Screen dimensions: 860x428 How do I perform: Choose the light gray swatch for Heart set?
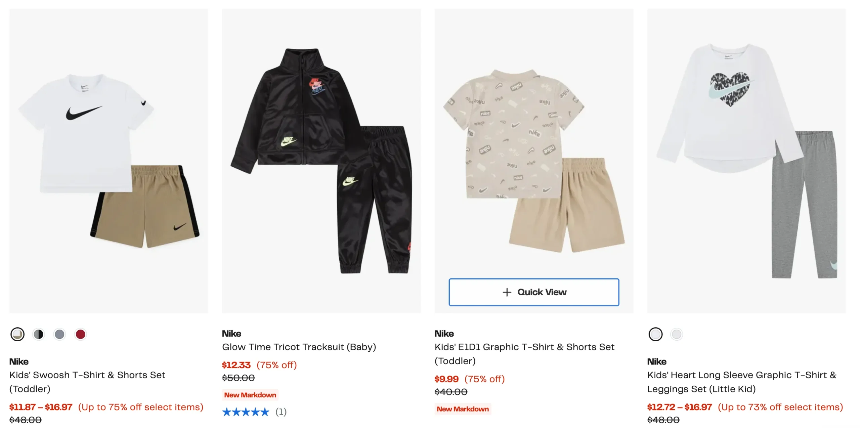[x=677, y=334]
